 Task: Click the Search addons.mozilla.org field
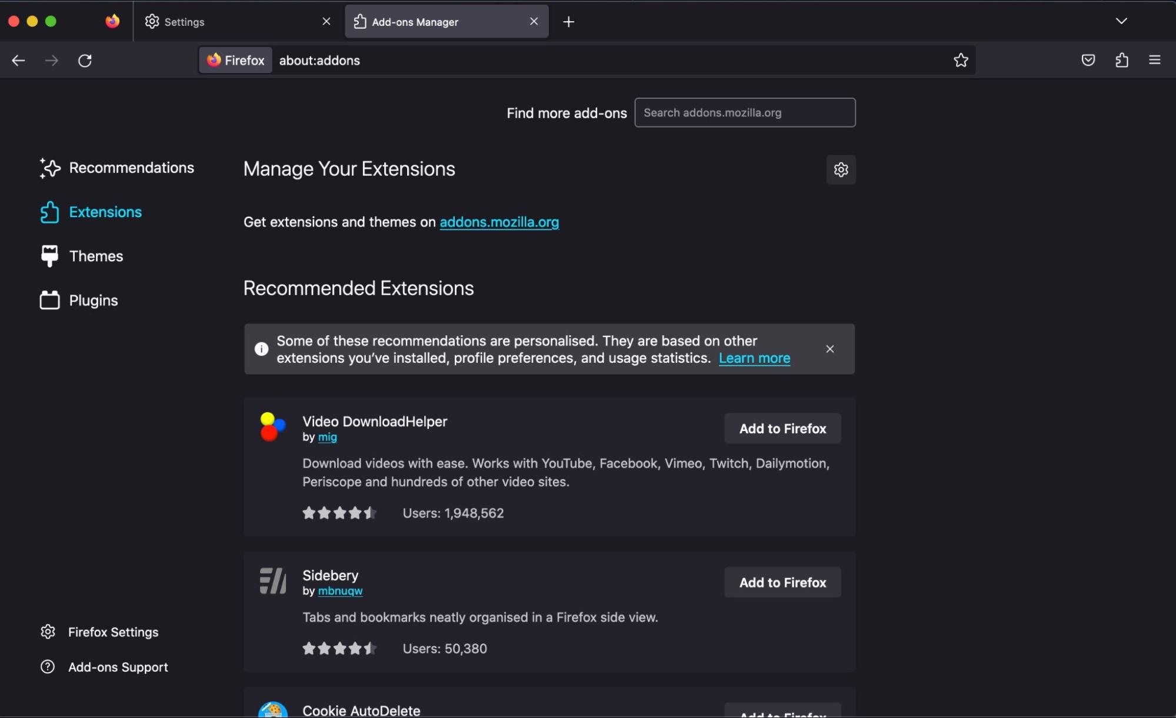(x=745, y=112)
